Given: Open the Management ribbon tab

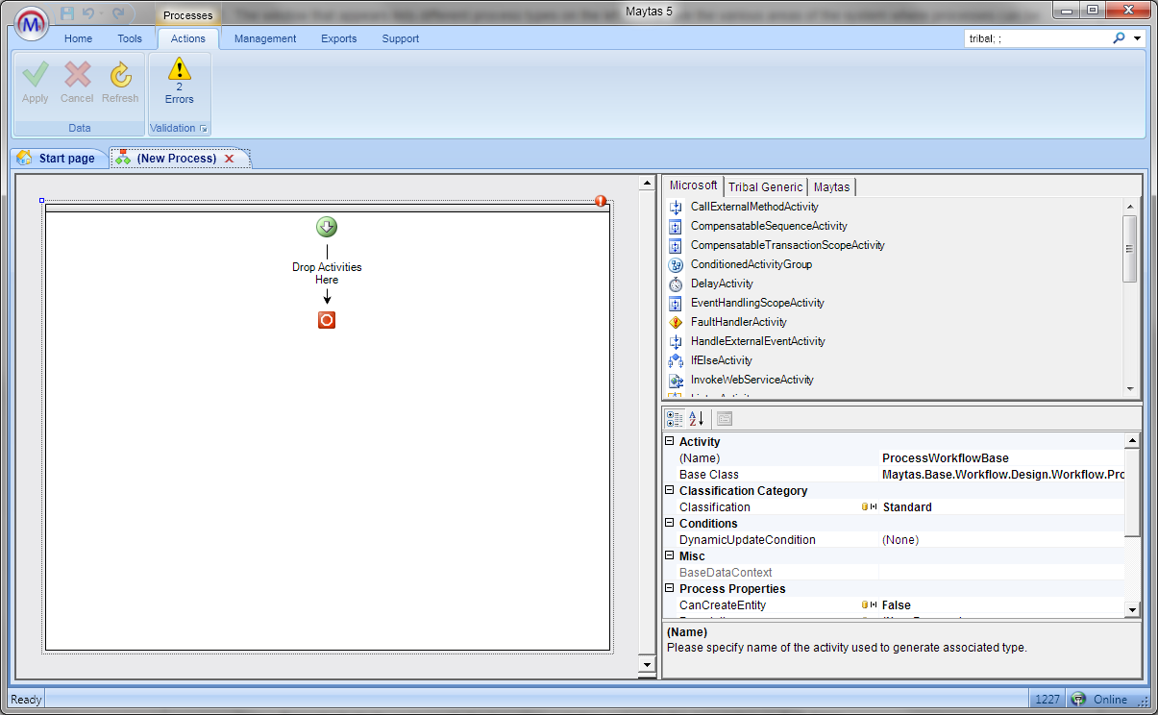Looking at the screenshot, I should coord(265,38).
